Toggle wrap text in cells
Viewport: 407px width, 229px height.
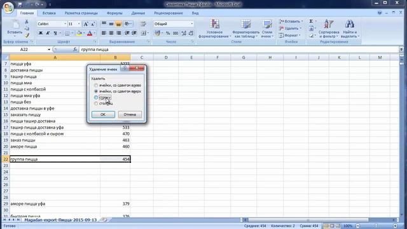coord(143,24)
